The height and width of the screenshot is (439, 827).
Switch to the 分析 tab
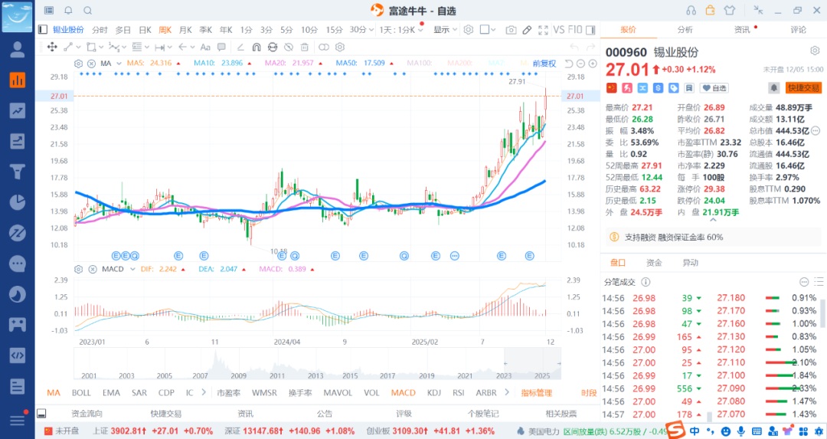pos(685,30)
